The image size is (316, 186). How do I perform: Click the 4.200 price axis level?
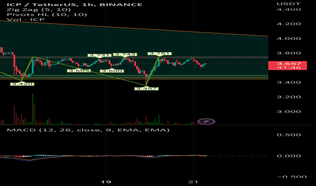coord(289,24)
